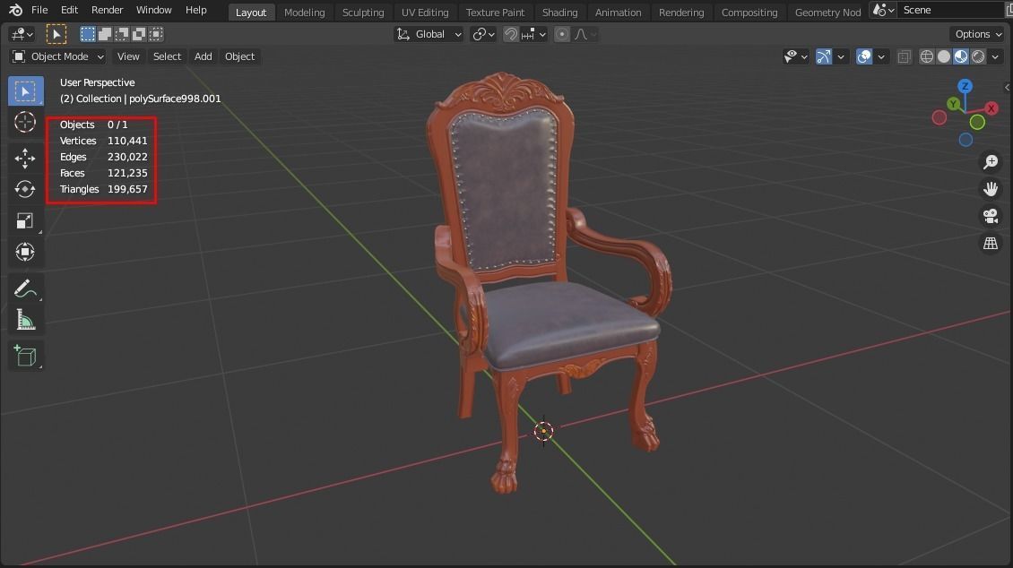Expand the overlays options arrow
1013x568 pixels.
pyautogui.click(x=880, y=56)
